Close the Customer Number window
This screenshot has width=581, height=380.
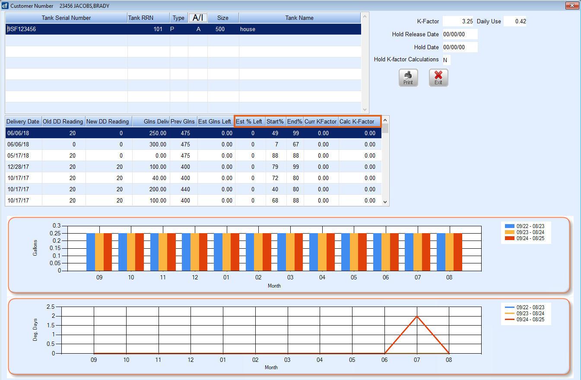tap(571, 5)
